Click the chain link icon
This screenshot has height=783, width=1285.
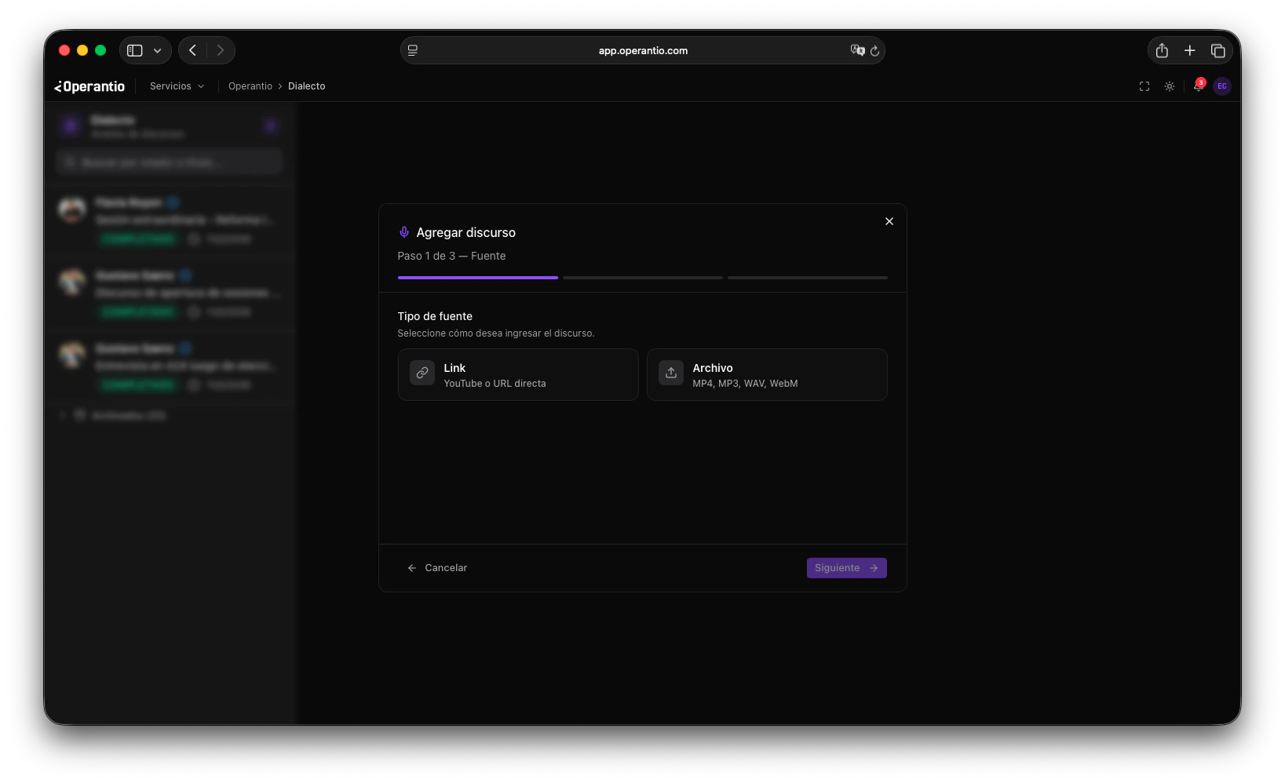pos(422,373)
